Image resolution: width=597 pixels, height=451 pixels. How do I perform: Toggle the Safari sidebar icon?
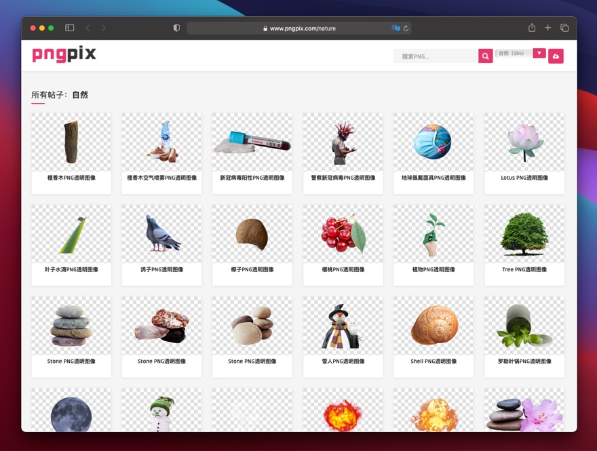[70, 28]
